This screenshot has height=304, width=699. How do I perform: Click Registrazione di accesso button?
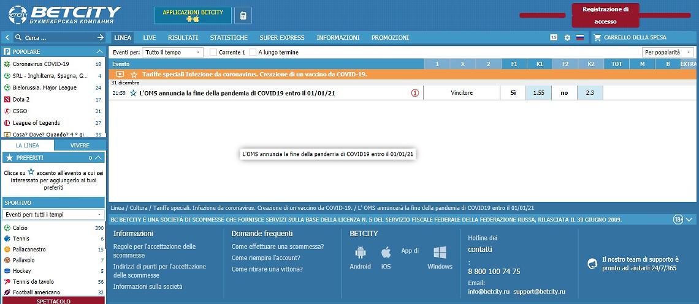click(x=605, y=15)
